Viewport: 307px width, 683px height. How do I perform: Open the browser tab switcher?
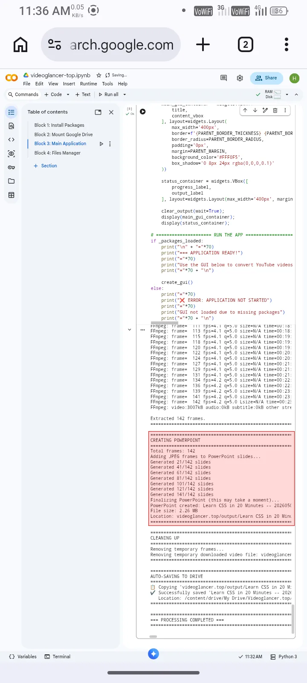click(x=245, y=44)
